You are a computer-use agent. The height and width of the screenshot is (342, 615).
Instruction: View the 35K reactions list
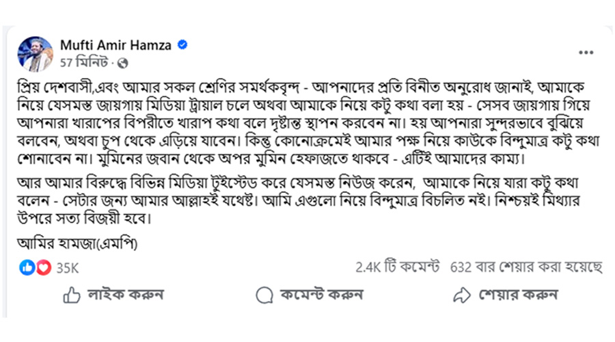(x=67, y=268)
